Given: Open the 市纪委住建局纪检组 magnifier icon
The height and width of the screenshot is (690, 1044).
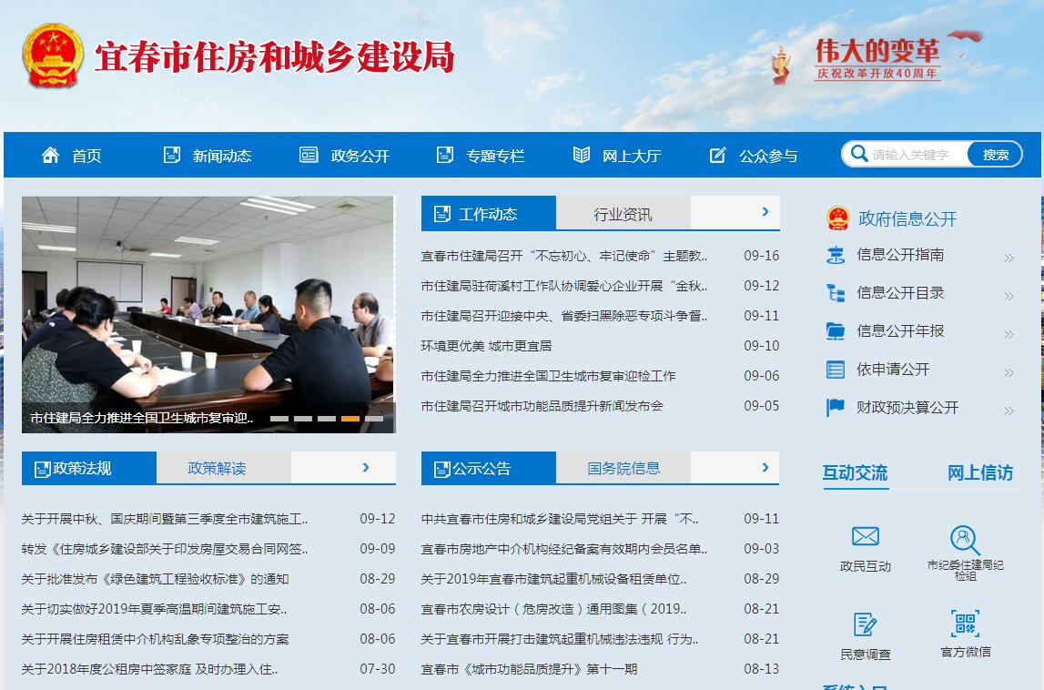Looking at the screenshot, I should coord(964,539).
